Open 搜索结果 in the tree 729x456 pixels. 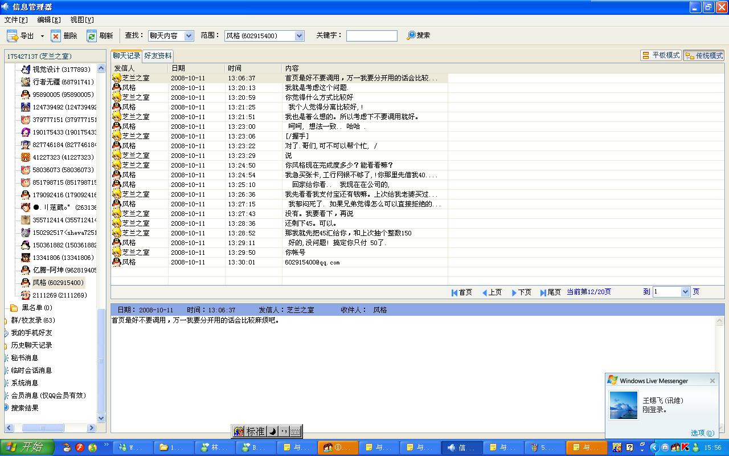coord(24,408)
